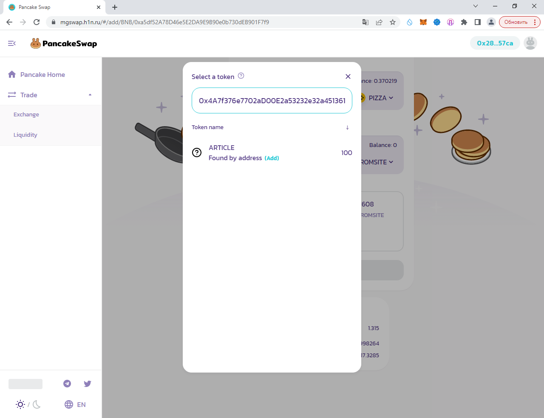The height and width of the screenshot is (418, 544).
Task: Go back in browser history
Action: (9, 22)
